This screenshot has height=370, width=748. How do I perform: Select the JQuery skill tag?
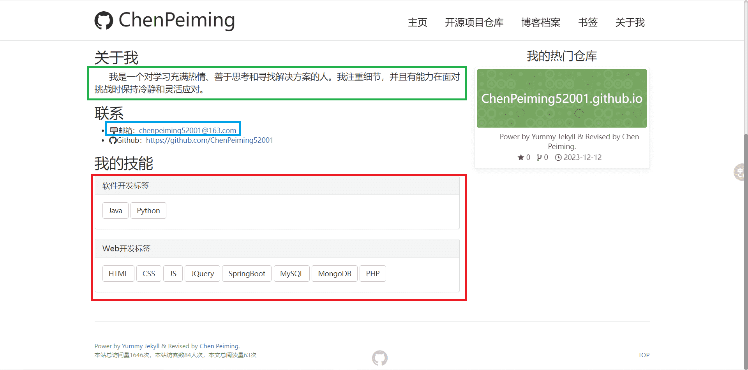tap(203, 274)
